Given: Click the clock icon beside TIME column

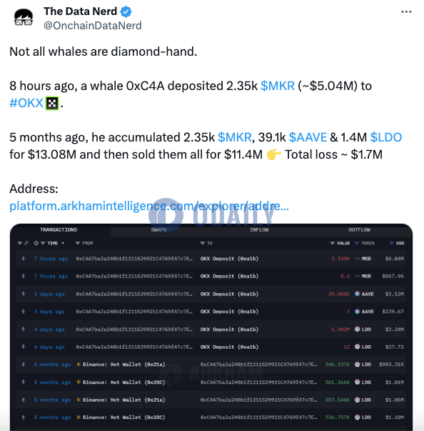Looking at the screenshot, I should (36, 243).
